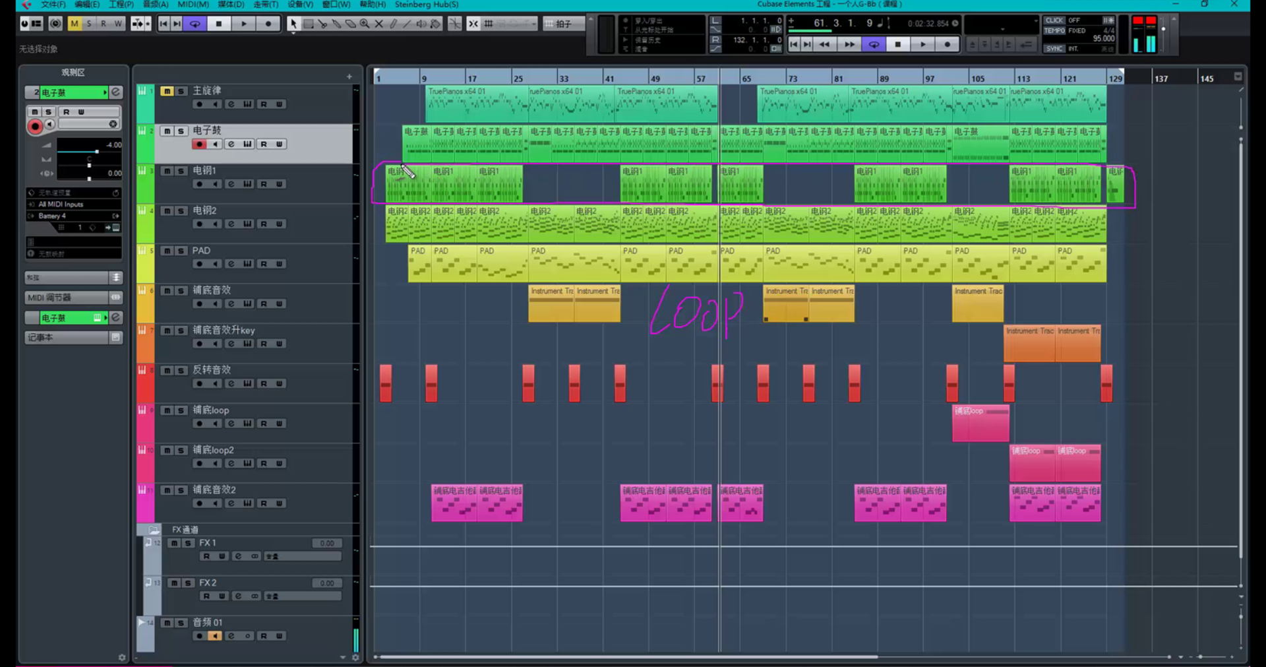Viewport: 1266px width, 667px height.
Task: Unmute the 主旋律 track
Action: coord(167,91)
